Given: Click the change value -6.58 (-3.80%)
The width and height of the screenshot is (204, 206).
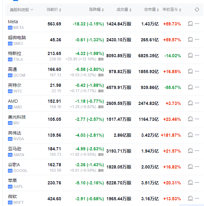Looking at the screenshot, I should 89,69.
